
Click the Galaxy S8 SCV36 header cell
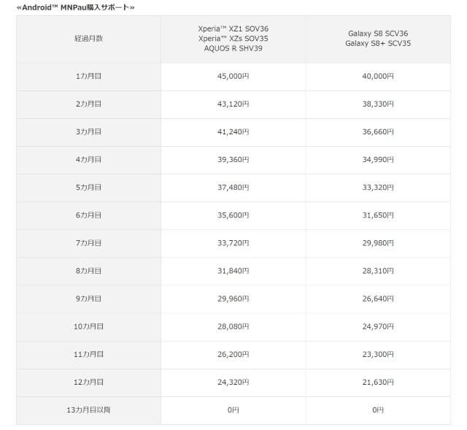pyautogui.click(x=378, y=39)
